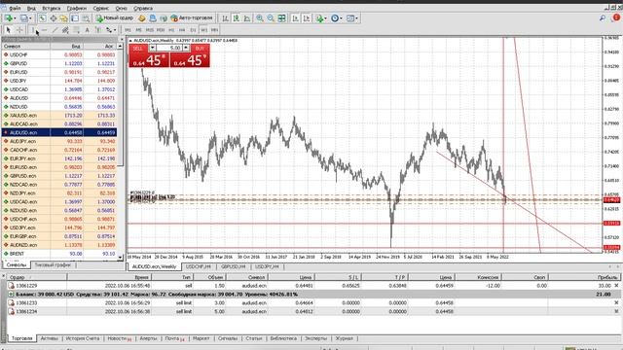Switch timeframe to D1

[193, 30]
